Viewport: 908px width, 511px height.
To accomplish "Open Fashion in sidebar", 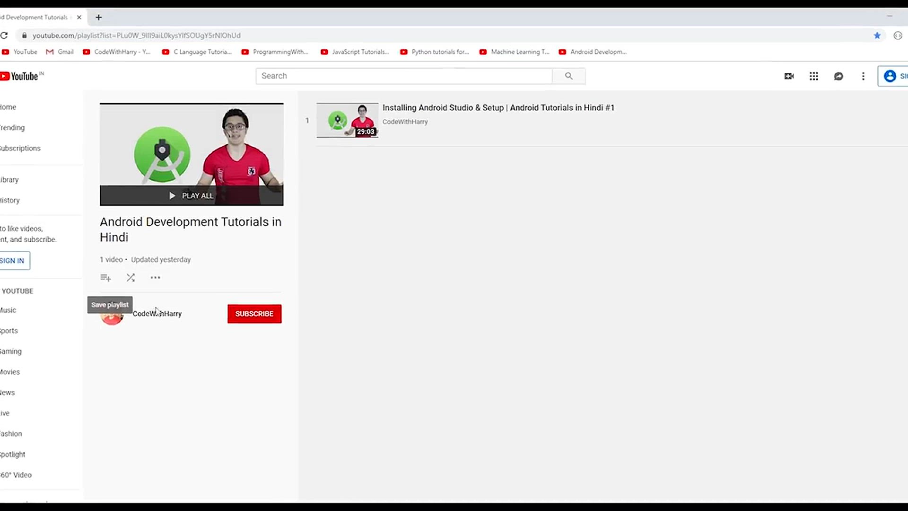I will 11,434.
